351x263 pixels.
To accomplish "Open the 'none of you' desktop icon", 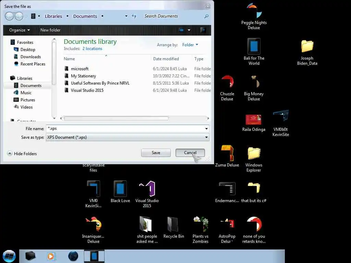I will [x=254, y=230].
